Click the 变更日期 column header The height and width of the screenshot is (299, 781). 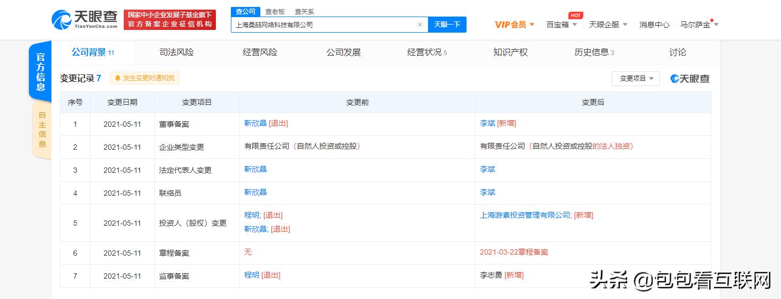pos(122,102)
